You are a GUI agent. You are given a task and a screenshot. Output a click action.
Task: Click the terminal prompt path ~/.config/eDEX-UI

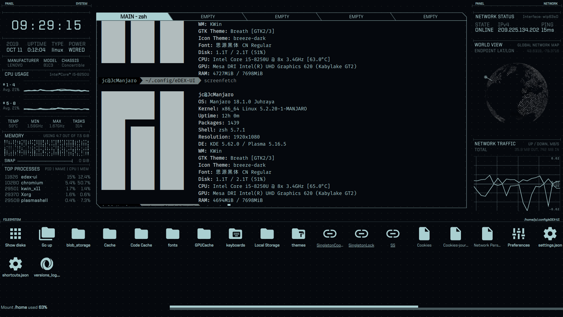click(x=170, y=81)
